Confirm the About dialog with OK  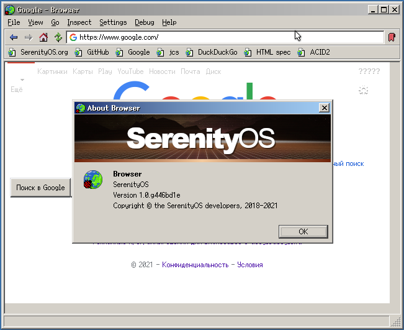click(x=303, y=231)
